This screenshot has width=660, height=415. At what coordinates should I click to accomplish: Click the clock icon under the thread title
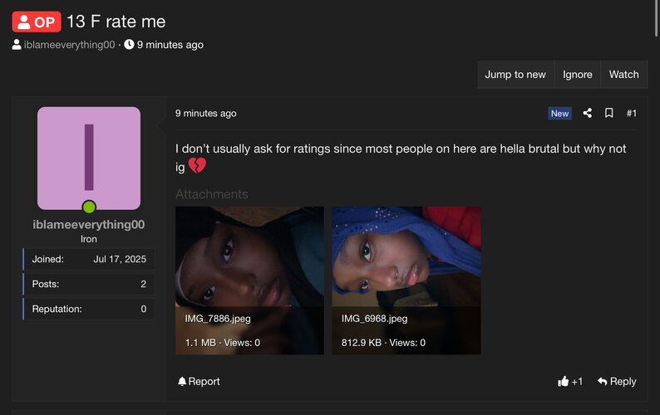pyautogui.click(x=129, y=45)
